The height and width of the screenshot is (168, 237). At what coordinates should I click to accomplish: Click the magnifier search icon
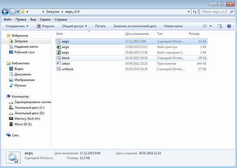(231, 12)
